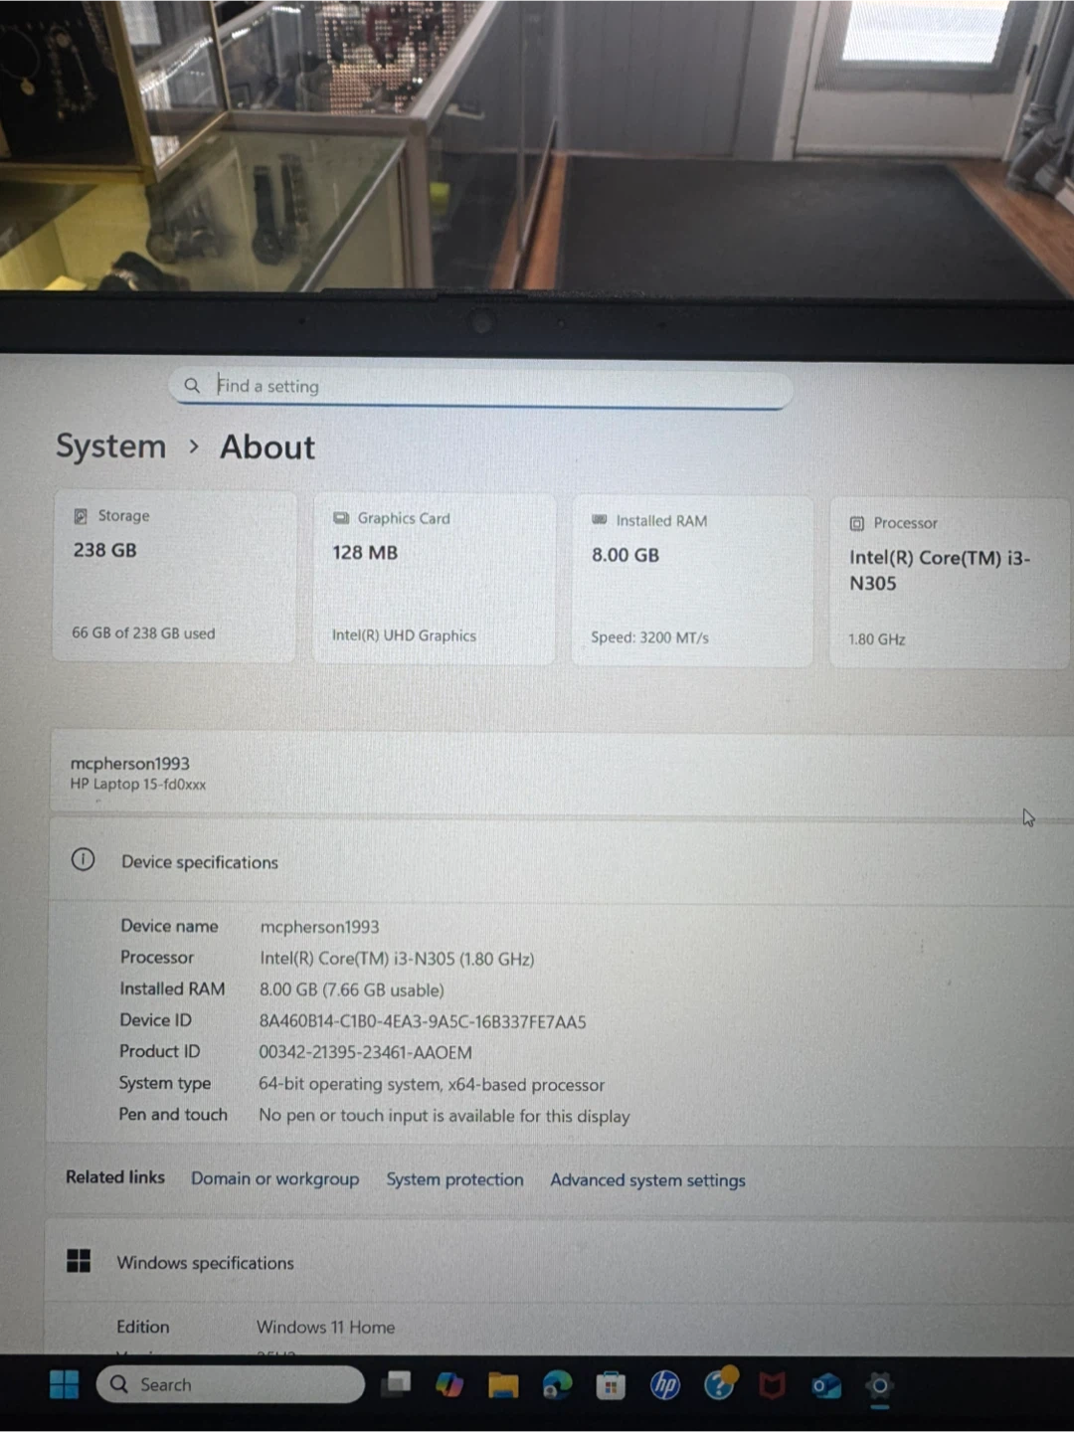Click the No pen or touch input text
The width and height of the screenshot is (1074, 1432).
[x=445, y=1116]
